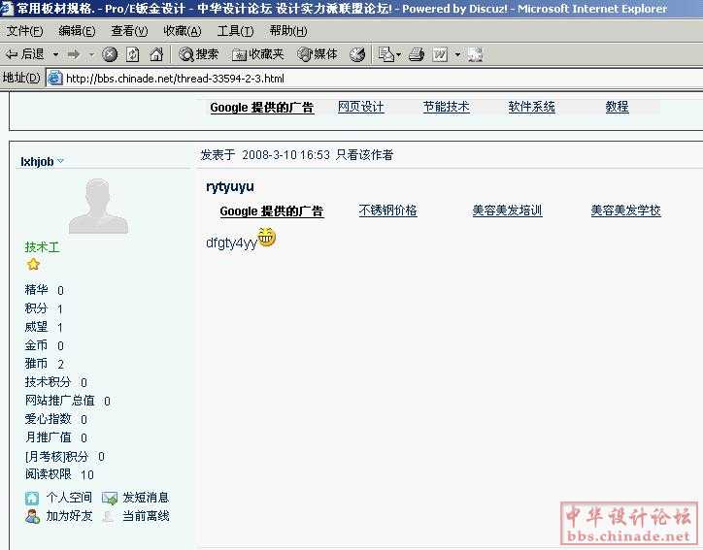Image resolution: width=703 pixels, height=550 pixels.
Task: Click the History toolbar icon
Action: 357,54
